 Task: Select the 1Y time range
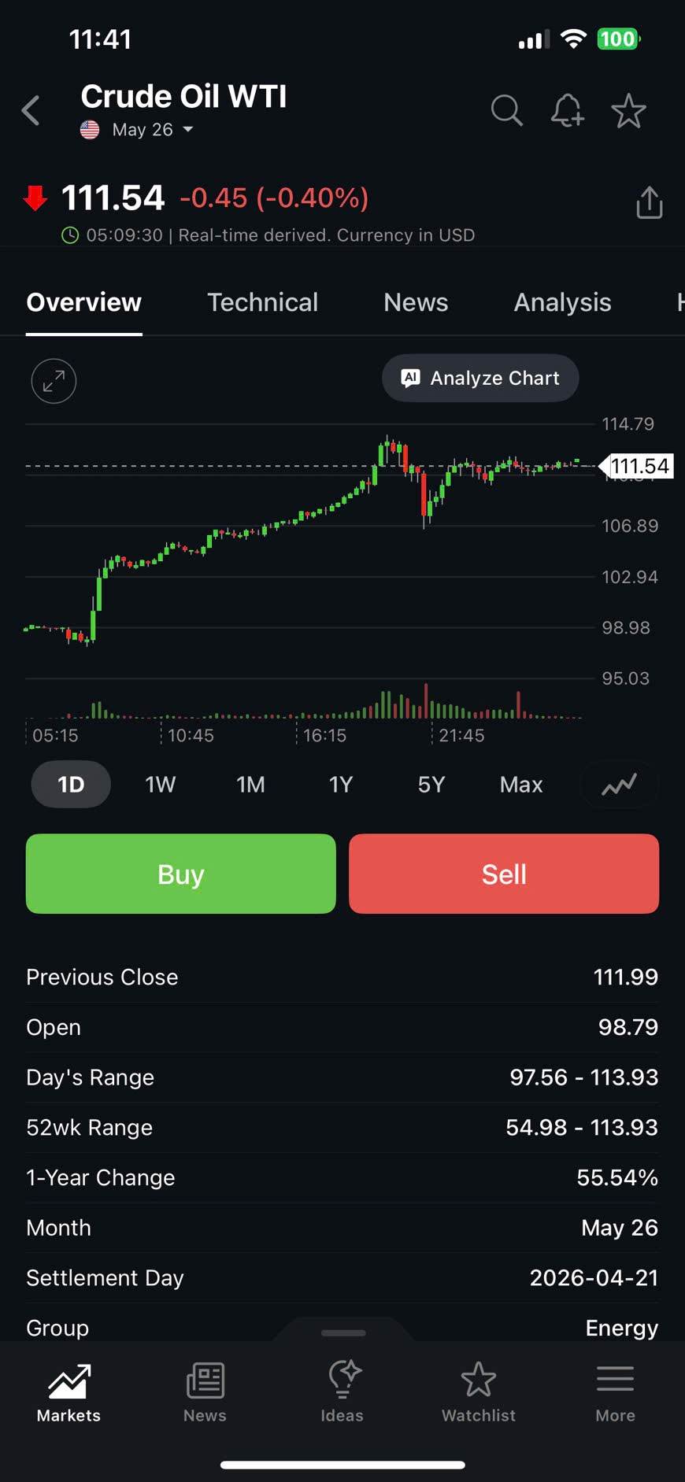340,785
